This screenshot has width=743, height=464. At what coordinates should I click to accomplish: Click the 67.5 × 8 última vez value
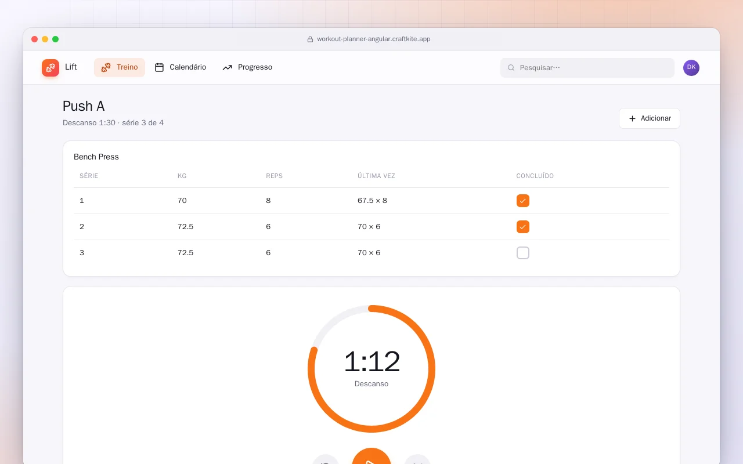(x=372, y=201)
